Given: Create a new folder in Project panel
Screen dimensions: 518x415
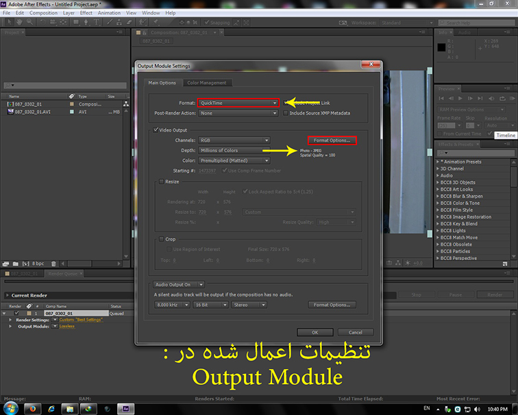Looking at the screenshot, I should (x=16, y=263).
